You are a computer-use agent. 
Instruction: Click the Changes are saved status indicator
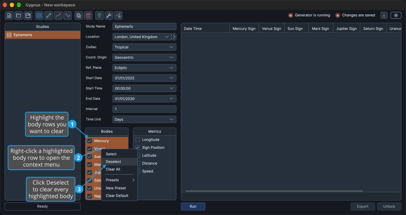(355, 15)
